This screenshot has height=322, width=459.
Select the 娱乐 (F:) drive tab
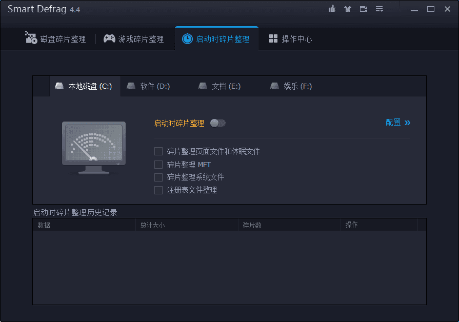click(x=290, y=86)
